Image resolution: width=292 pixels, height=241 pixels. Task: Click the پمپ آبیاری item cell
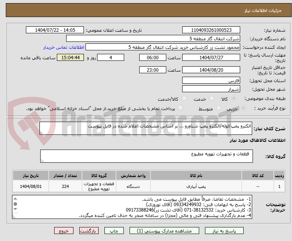click(196, 186)
